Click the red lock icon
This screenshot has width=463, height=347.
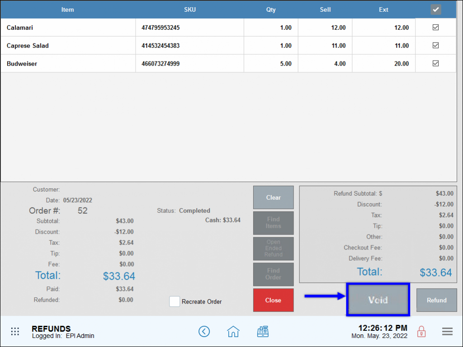[x=421, y=331]
